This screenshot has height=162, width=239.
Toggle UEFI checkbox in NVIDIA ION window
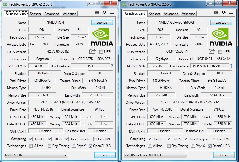101,52
